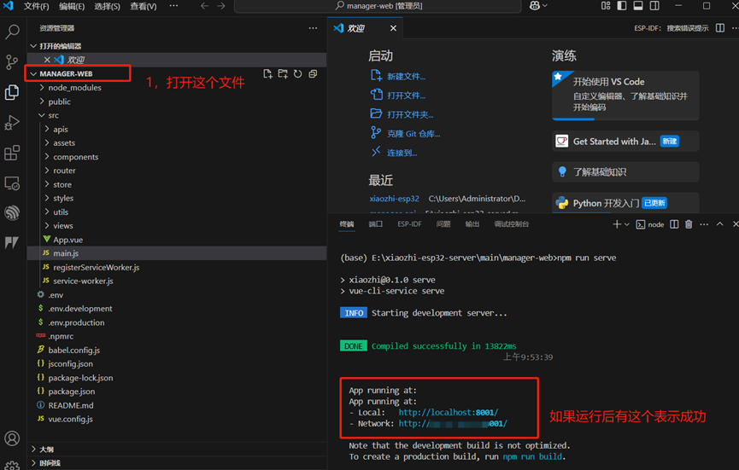This screenshot has width=739, height=470.
Task: Open the Search view in activity bar
Action: tap(12, 32)
